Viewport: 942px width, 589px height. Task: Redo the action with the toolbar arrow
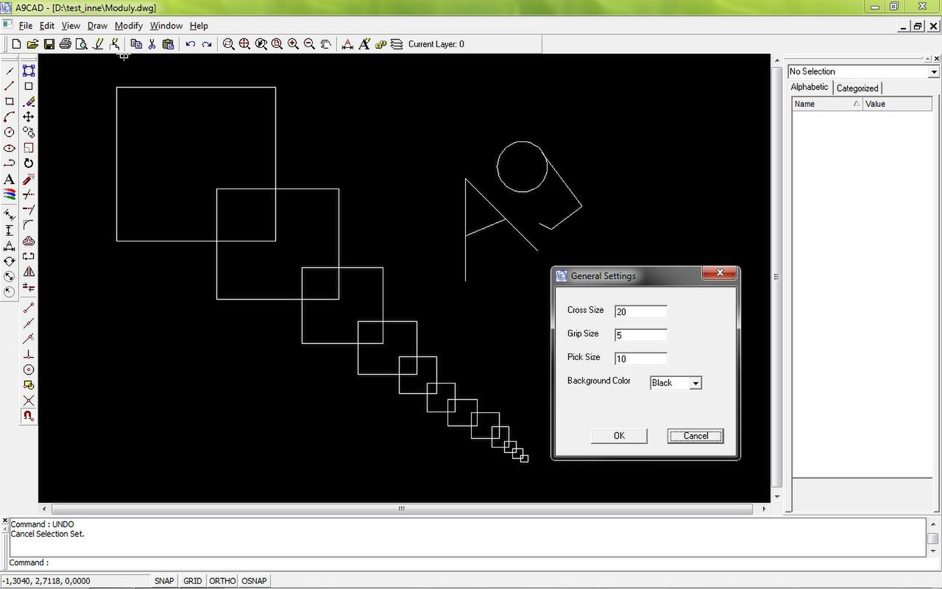(x=207, y=44)
